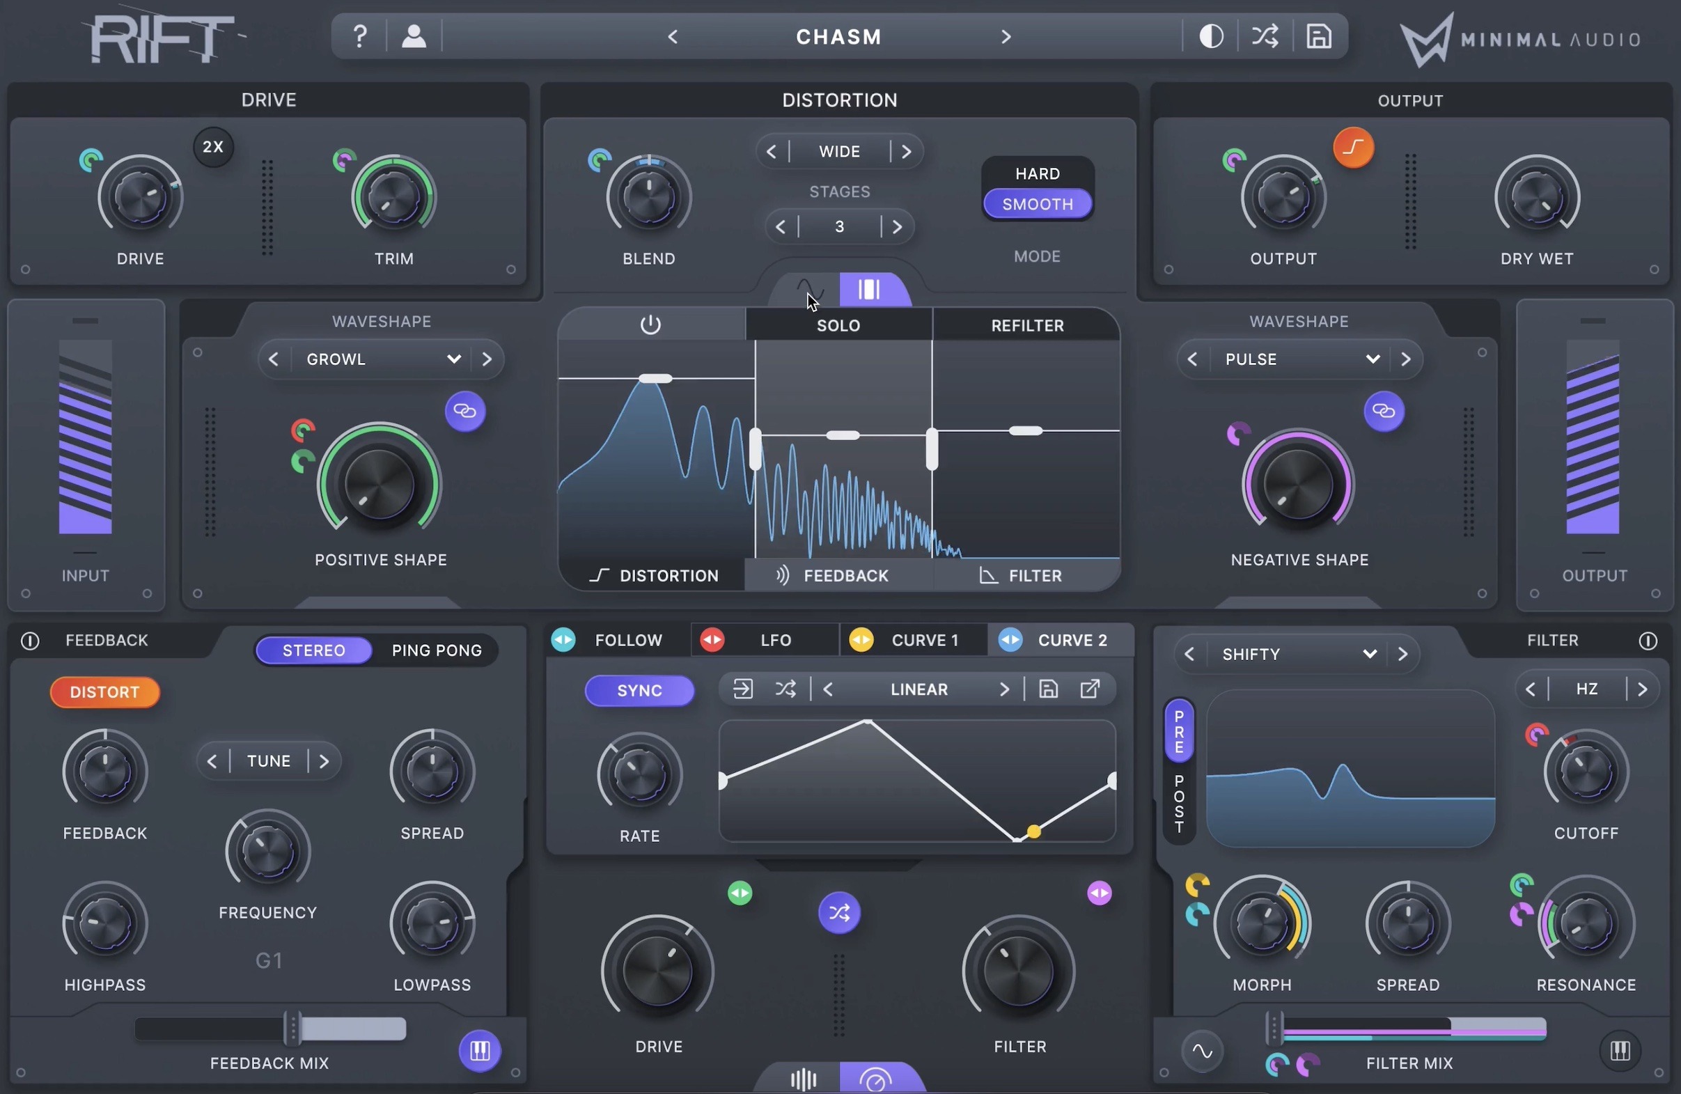Click the Positive Shape link icon
Image resolution: width=1681 pixels, height=1094 pixels.
point(464,411)
